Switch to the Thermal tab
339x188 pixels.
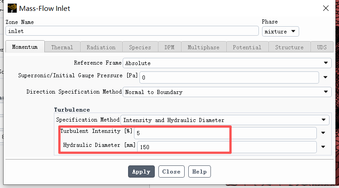(x=62, y=47)
